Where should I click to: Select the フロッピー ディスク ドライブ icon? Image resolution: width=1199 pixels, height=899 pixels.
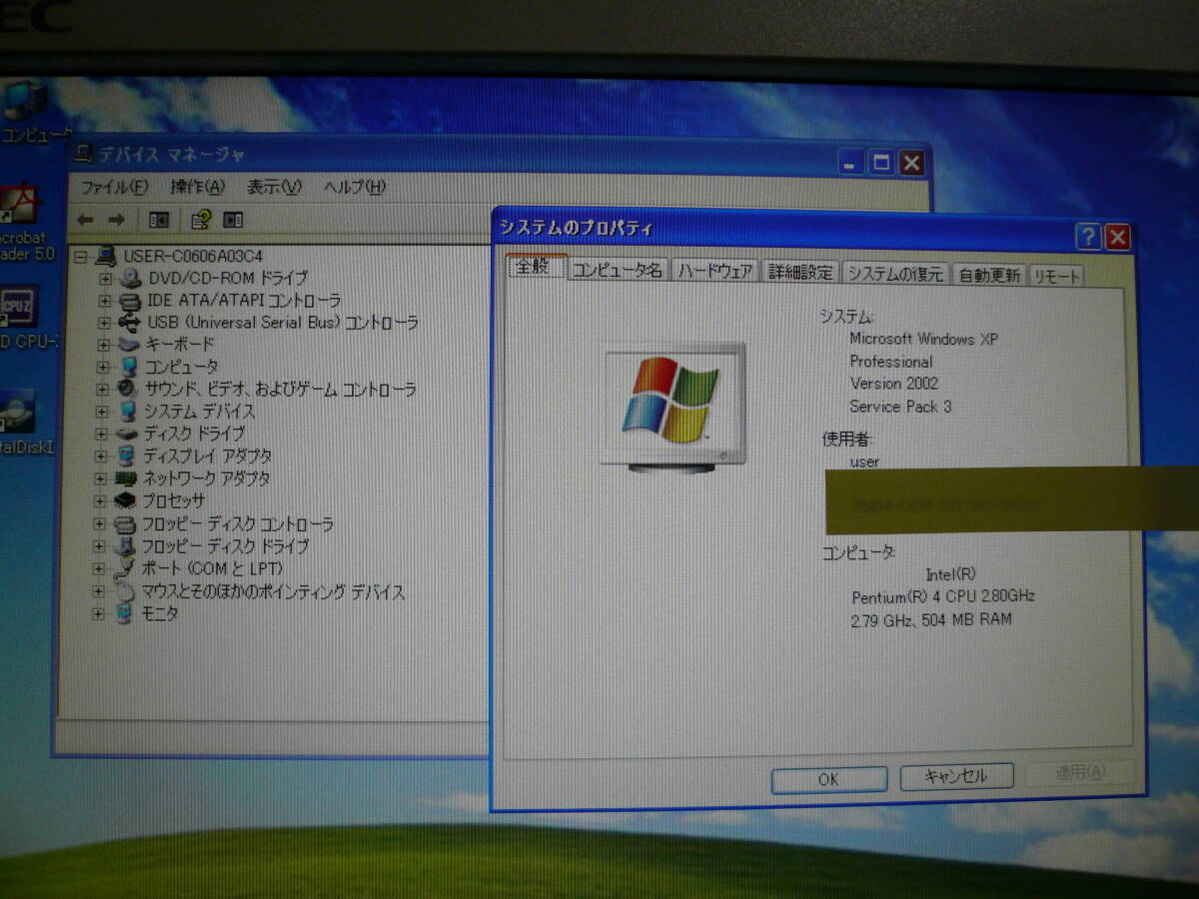coord(125,546)
